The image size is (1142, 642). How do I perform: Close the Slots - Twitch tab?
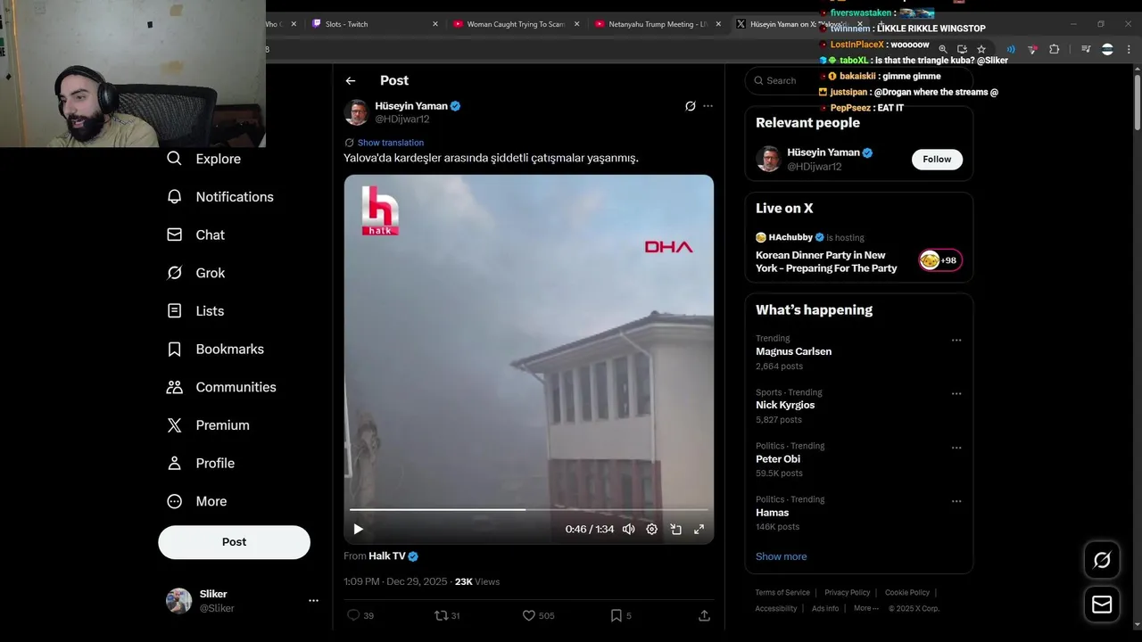coord(435,24)
